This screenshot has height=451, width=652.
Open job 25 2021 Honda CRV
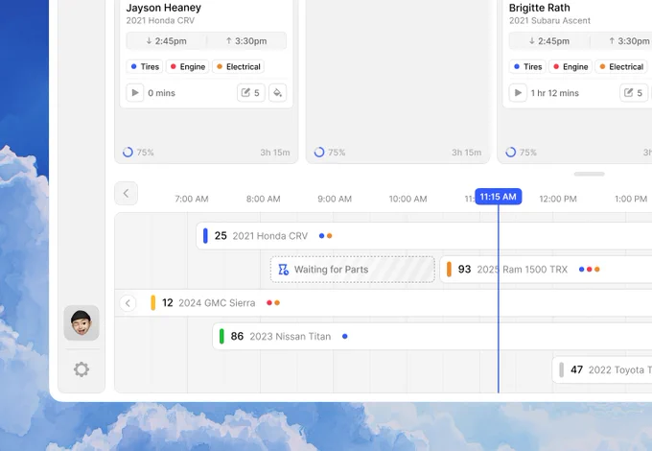tap(424, 236)
